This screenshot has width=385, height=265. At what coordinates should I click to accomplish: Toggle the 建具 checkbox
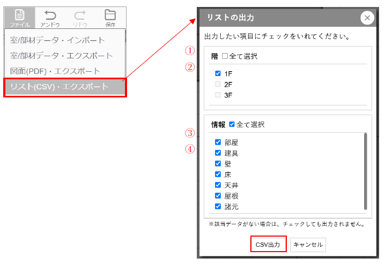pyautogui.click(x=218, y=153)
